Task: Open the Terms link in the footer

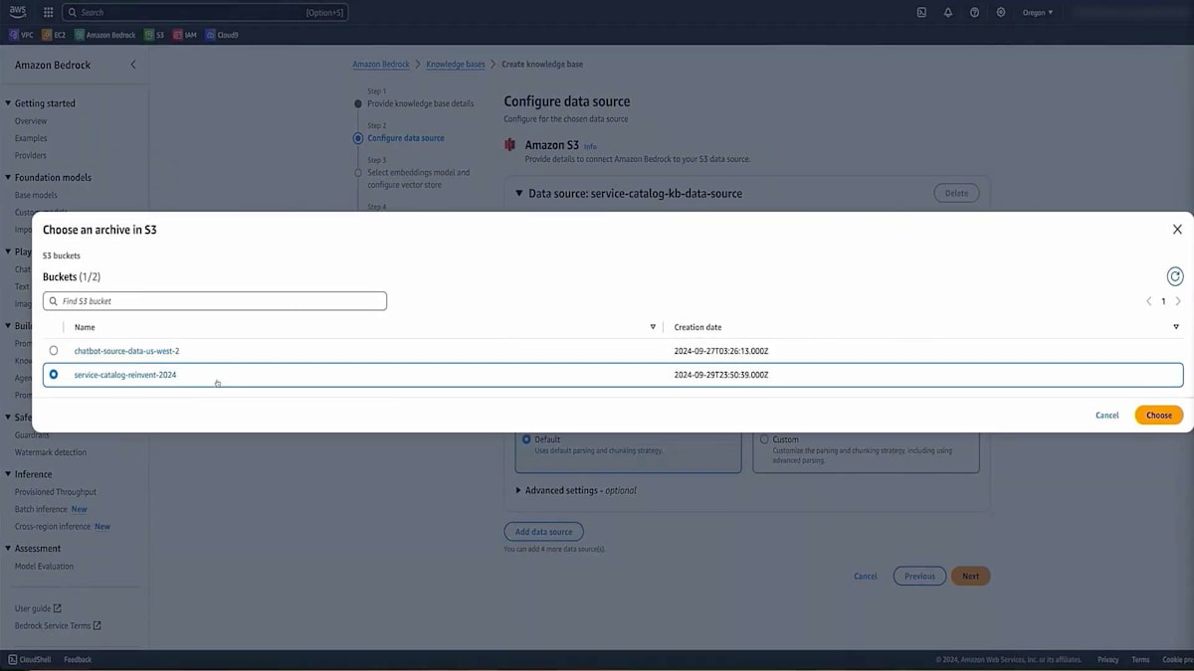Action: pos(1140,660)
